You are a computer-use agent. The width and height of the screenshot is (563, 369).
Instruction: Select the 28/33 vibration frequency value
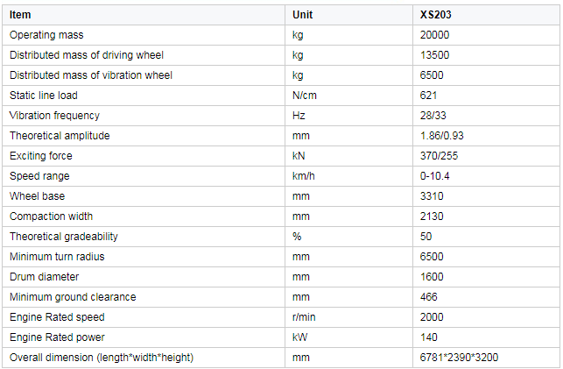[433, 116]
